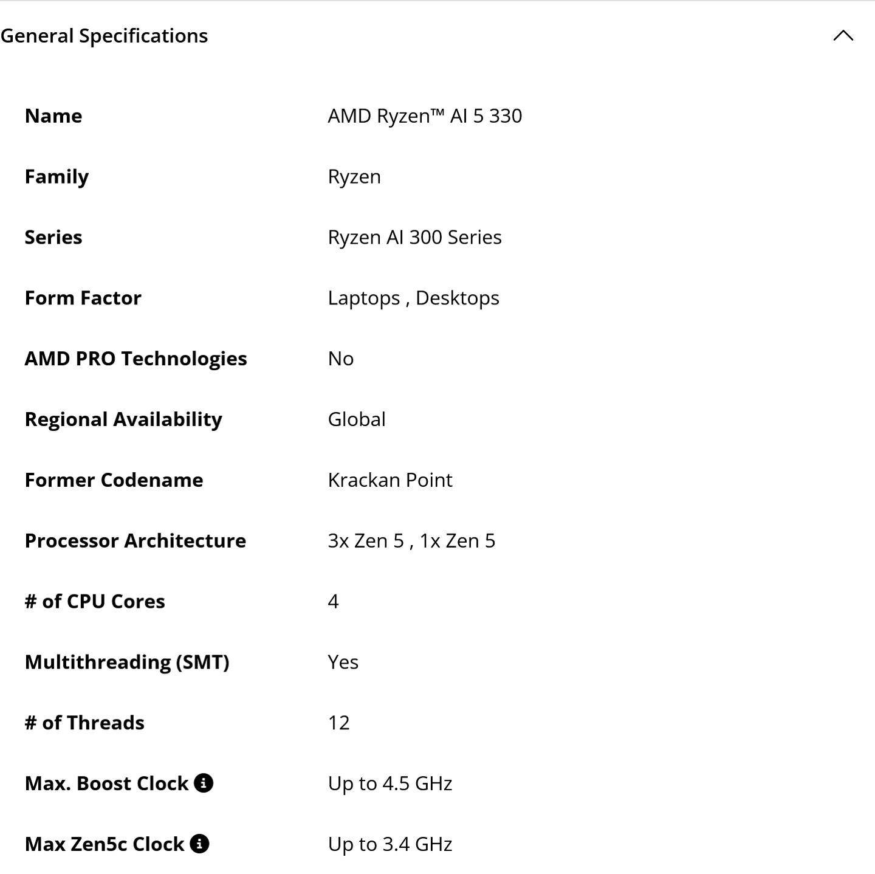Viewport: 875px width, 874px height.
Task: Click the Former Codename label
Action: [114, 480]
